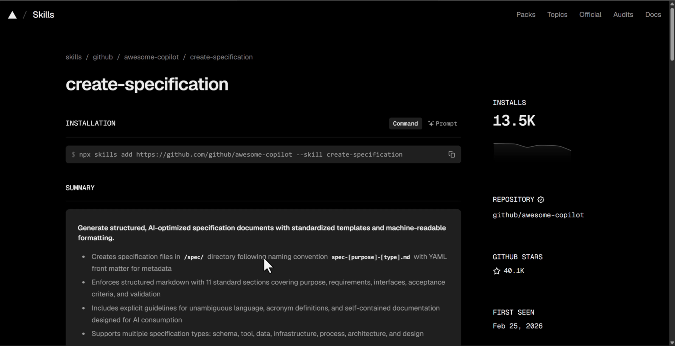Screen dimensions: 675x346
Task: Click the 'Enforces structured markdown' bullet
Action: (268, 288)
